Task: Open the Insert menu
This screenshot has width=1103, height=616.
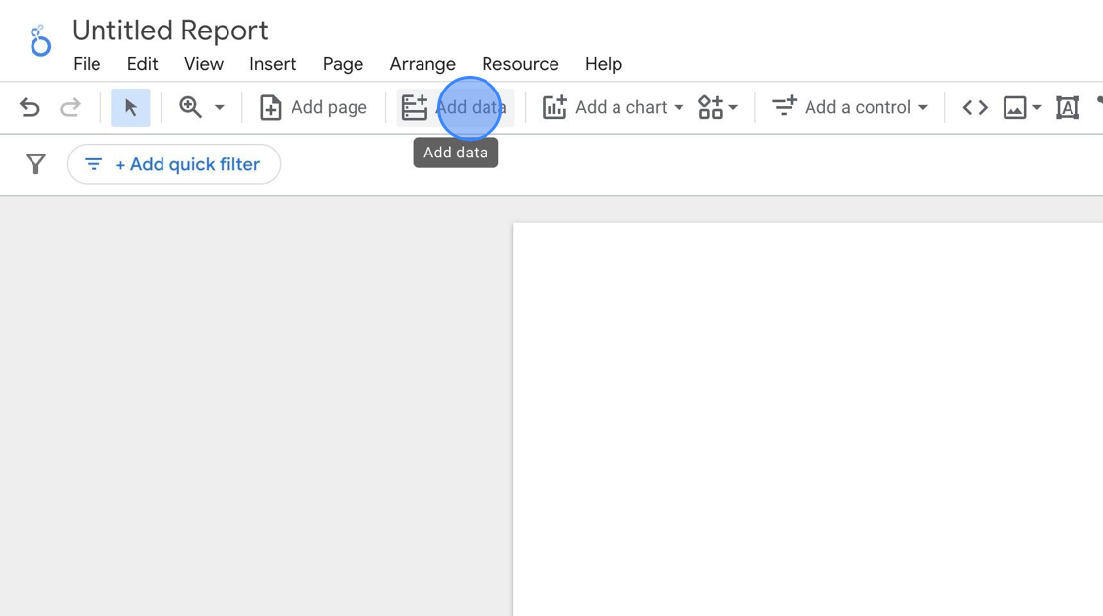Action: (273, 64)
